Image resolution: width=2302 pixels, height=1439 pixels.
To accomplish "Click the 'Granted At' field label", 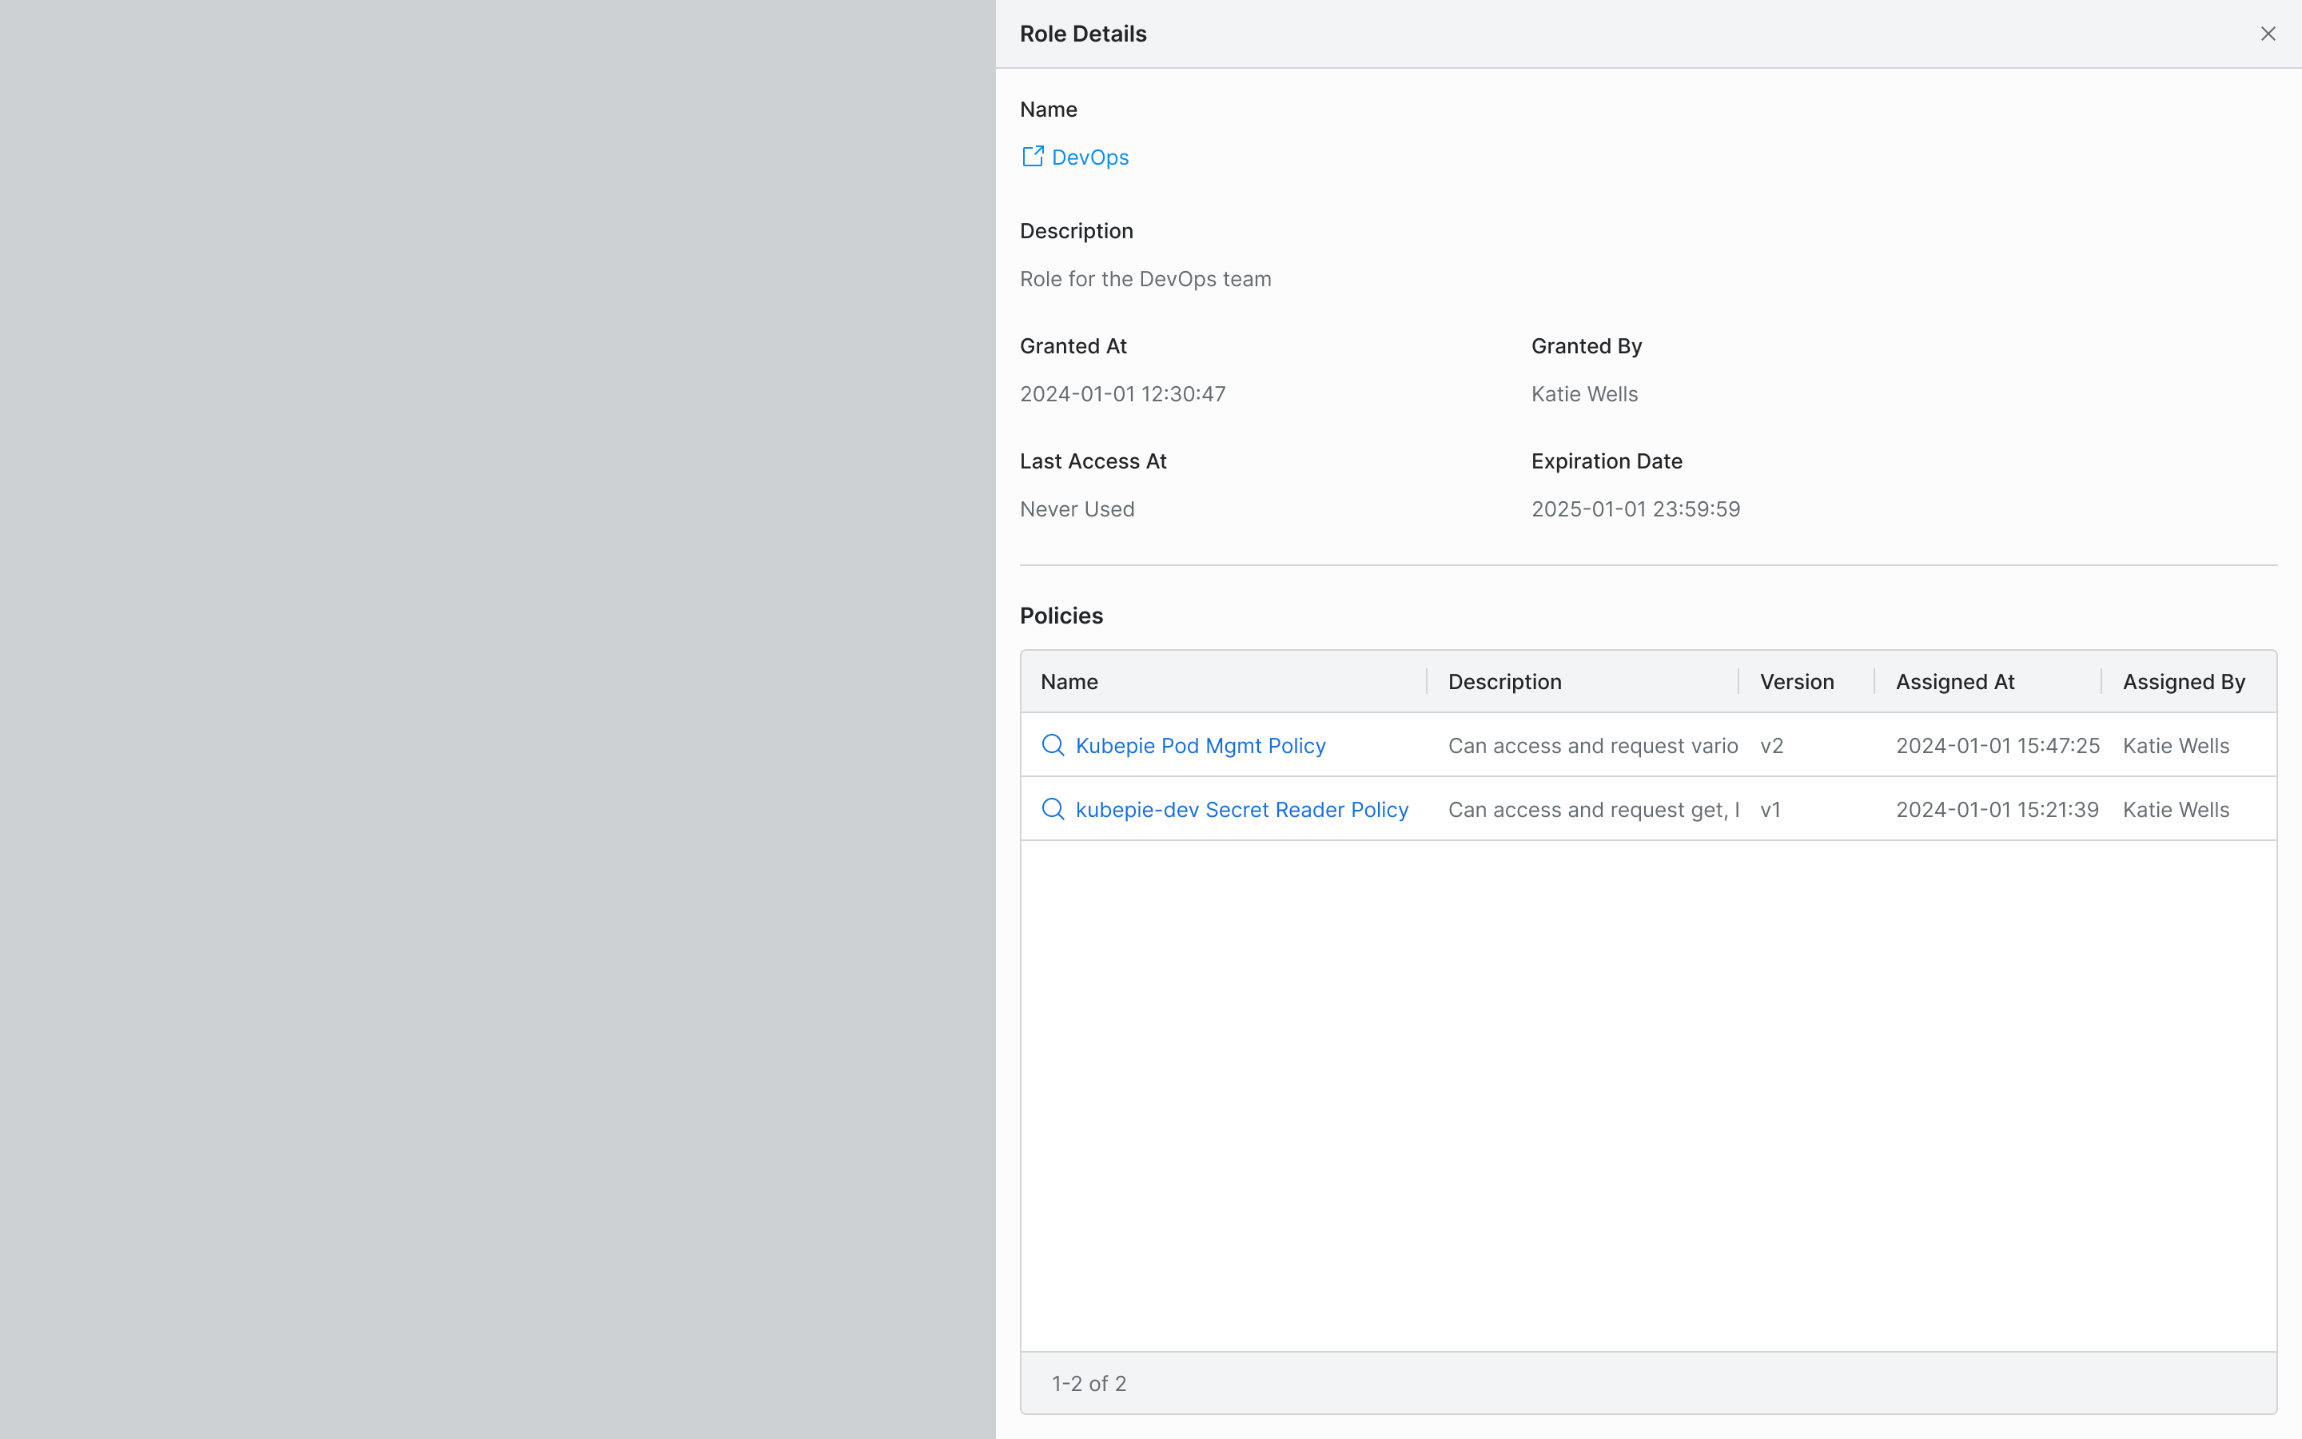I will click(1073, 345).
